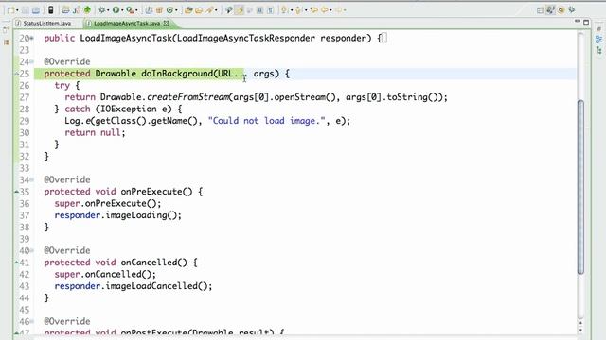The width and height of the screenshot is (606, 340).
Task: Click the scrollbar up arrow
Action: coord(580,323)
